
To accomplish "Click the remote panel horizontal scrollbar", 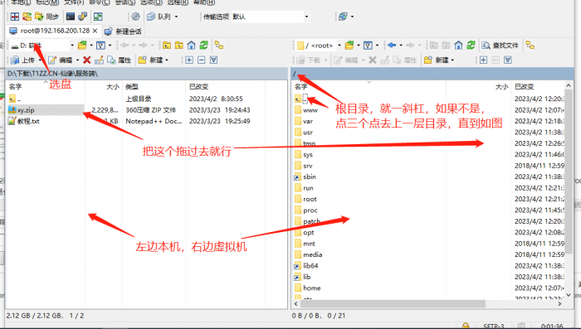I will tap(393, 304).
